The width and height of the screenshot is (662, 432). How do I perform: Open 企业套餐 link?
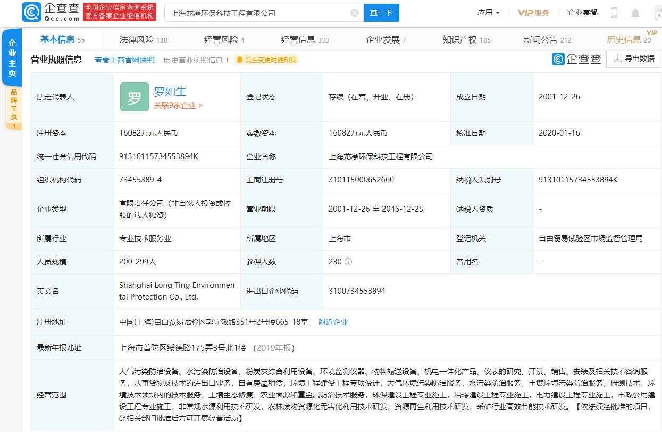(x=583, y=13)
